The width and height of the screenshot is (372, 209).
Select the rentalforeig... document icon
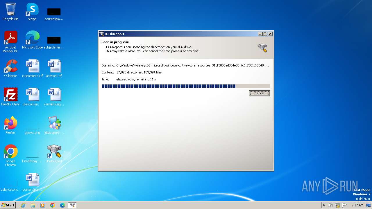54,97
